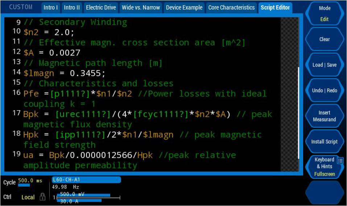The width and height of the screenshot is (347, 206).
Task: Click the script editor vertical scrollbar
Action: pos(299,112)
